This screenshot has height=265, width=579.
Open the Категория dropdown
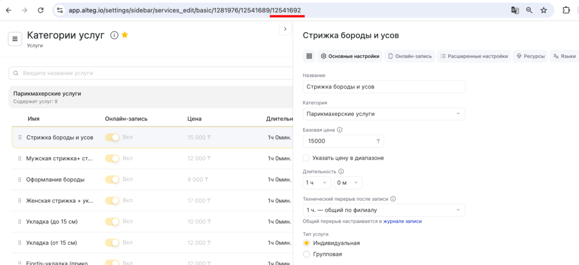coord(384,114)
